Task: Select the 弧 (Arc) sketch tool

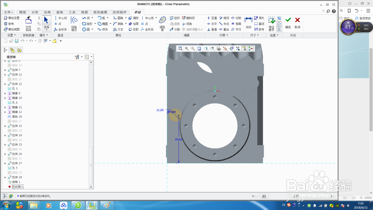Action: (x=101, y=18)
